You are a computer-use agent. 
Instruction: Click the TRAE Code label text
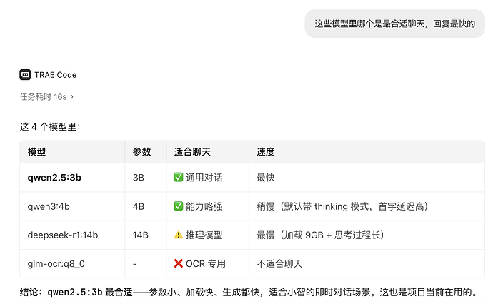point(56,75)
